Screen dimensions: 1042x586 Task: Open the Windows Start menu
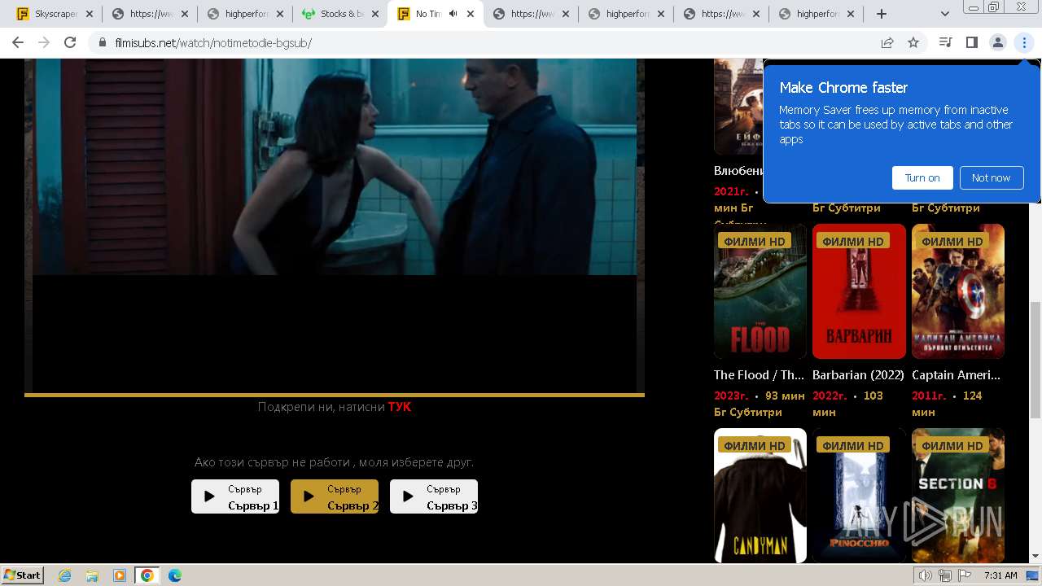(x=22, y=575)
